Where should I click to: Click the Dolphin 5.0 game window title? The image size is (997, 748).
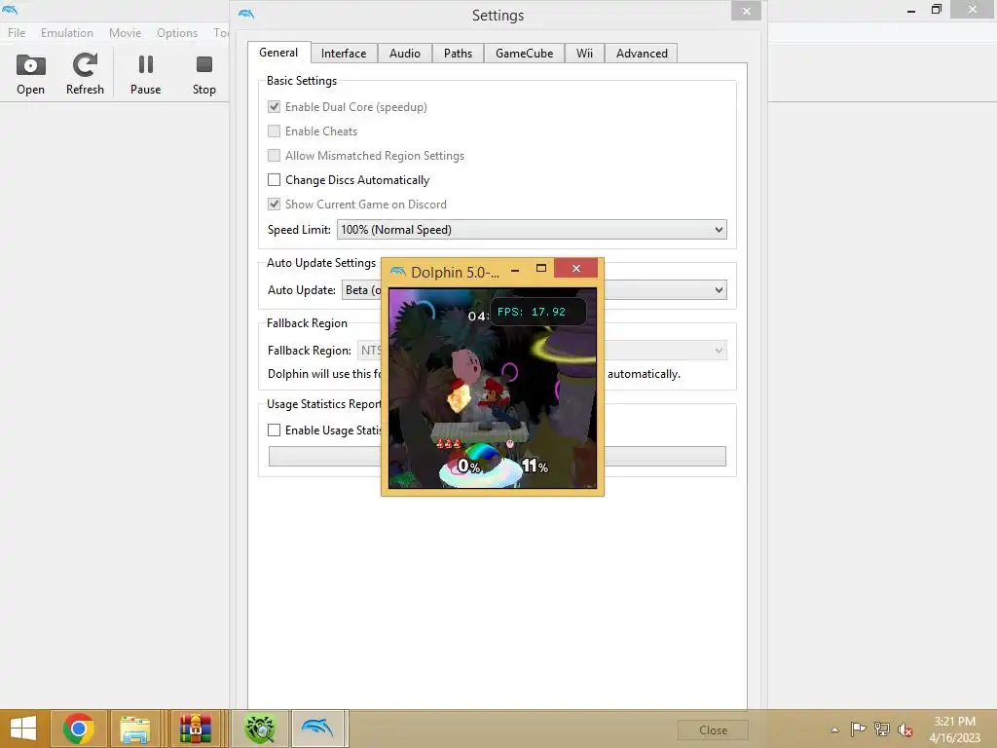coord(455,273)
